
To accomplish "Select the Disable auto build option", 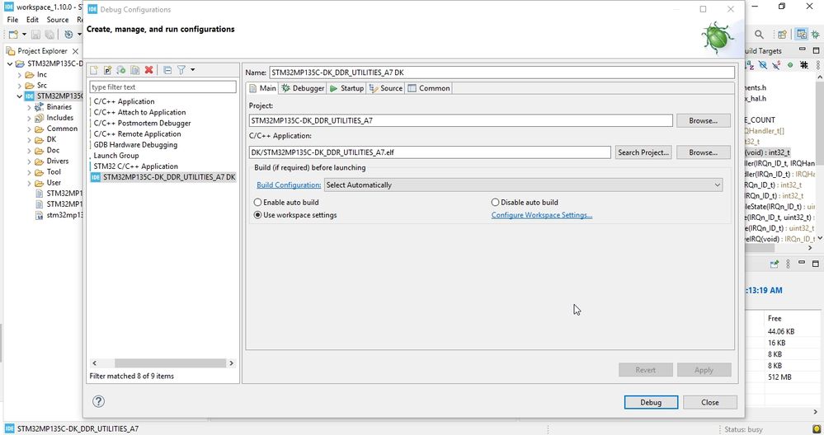I will coord(496,203).
